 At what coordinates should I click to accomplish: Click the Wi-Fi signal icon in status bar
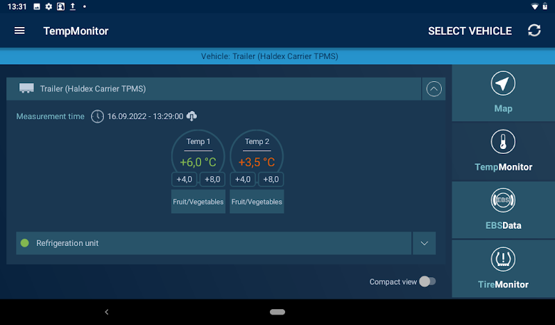point(535,6)
